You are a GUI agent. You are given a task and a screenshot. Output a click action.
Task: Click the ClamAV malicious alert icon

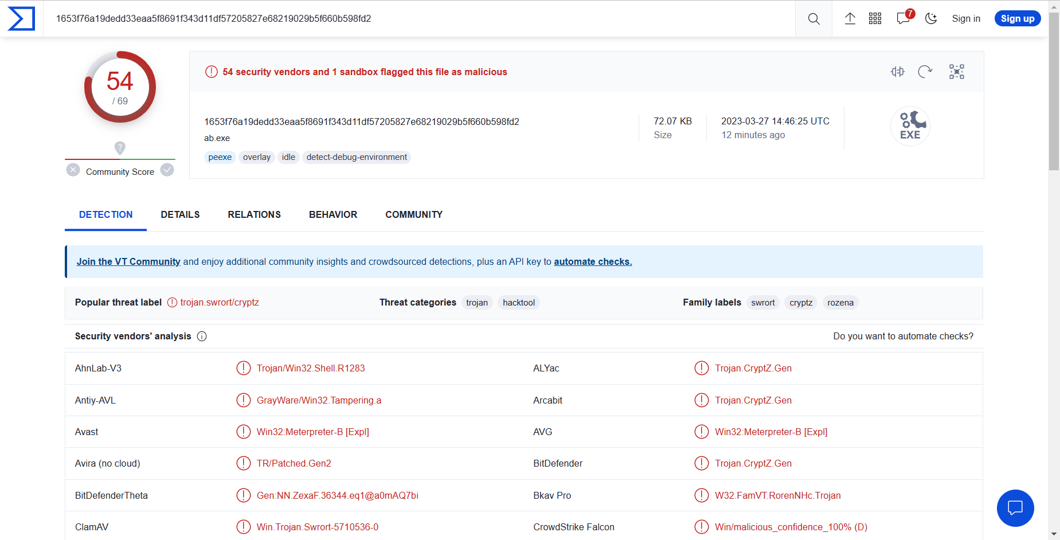point(244,527)
